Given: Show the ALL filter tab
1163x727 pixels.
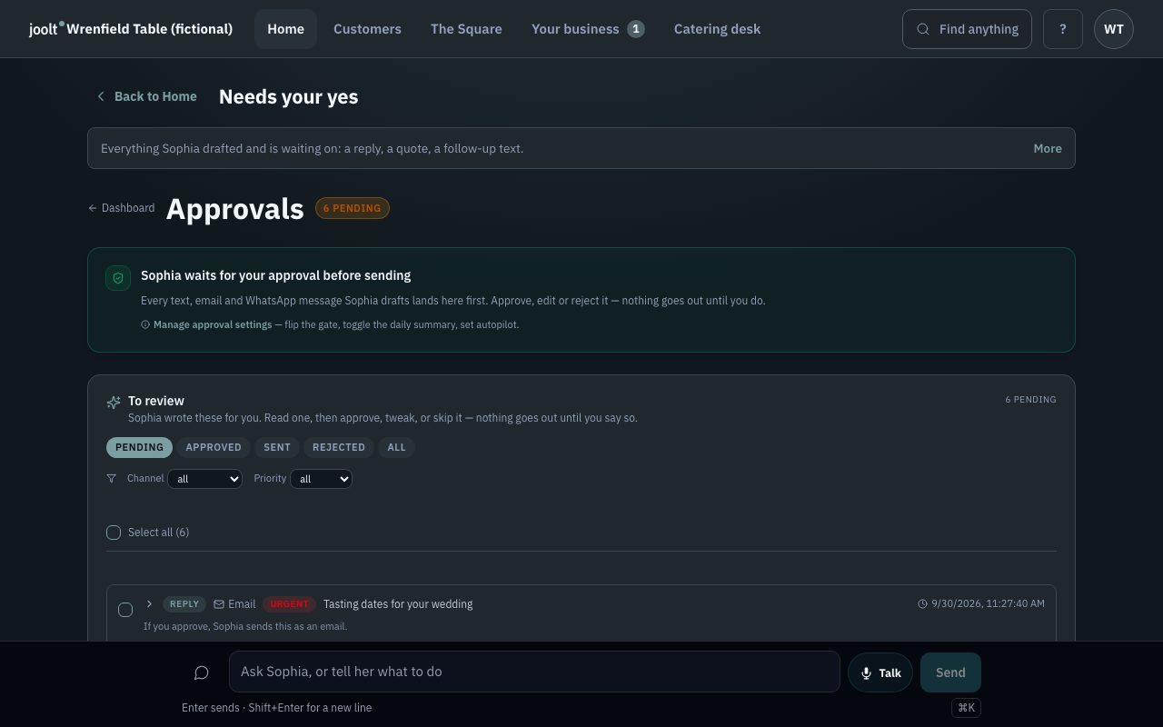Looking at the screenshot, I should click(x=396, y=447).
